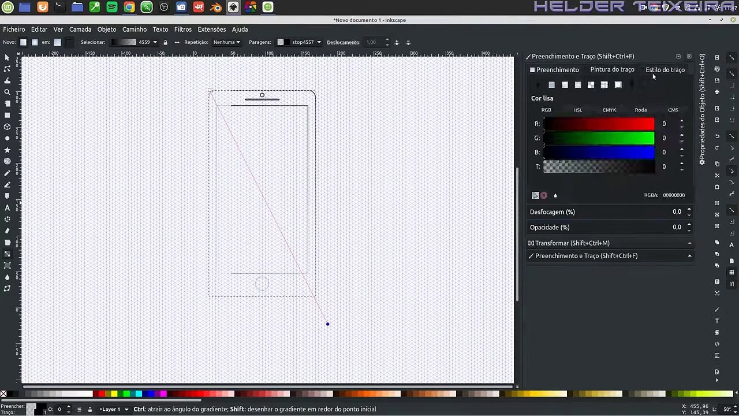Click the Redo icon in right toolbar
This screenshot has width=739, height=416.
pyautogui.click(x=717, y=148)
